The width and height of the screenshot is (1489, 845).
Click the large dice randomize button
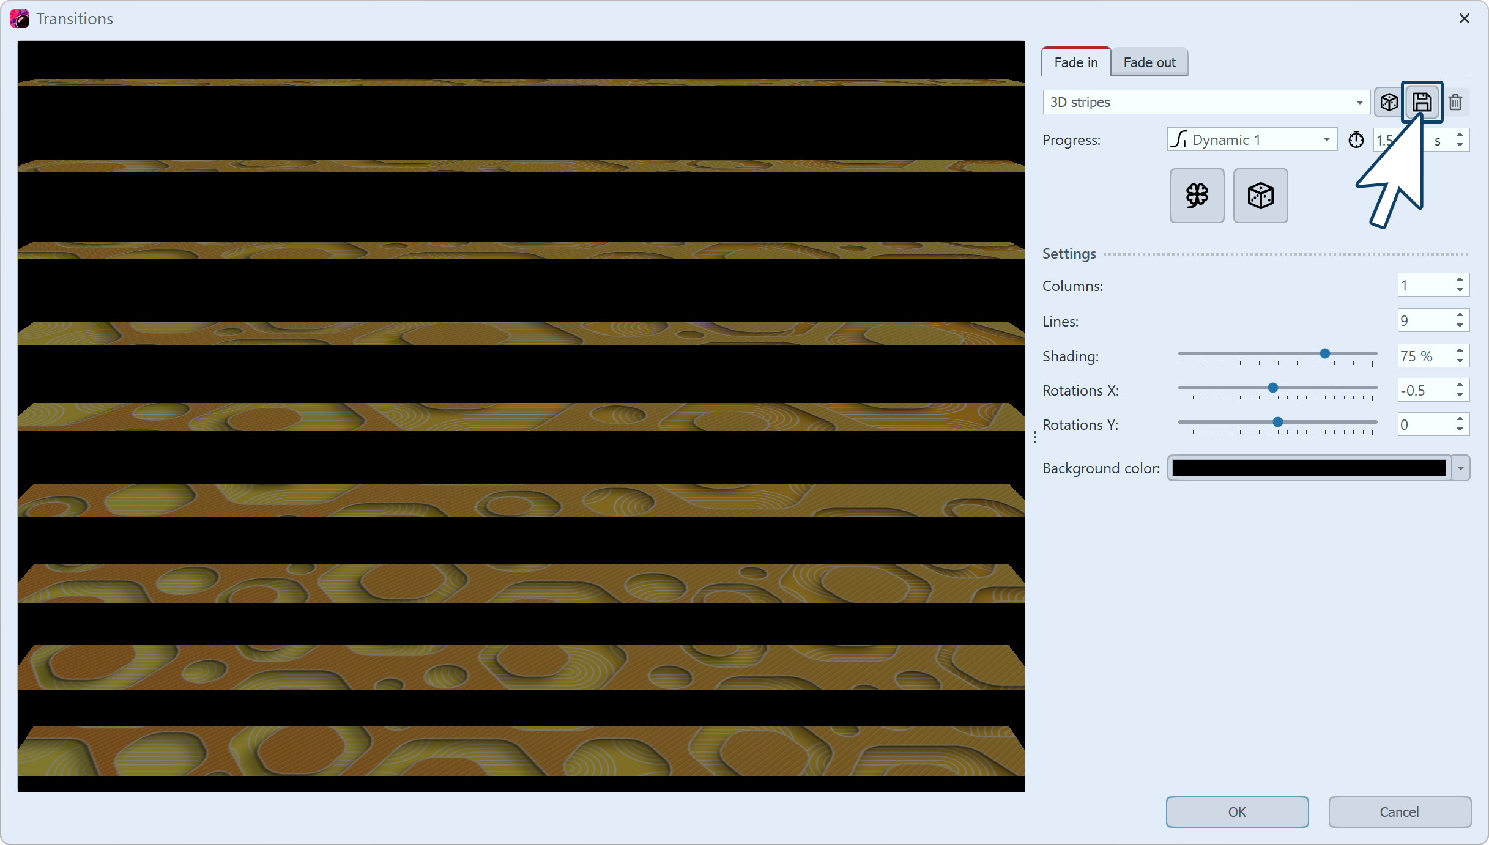point(1260,196)
